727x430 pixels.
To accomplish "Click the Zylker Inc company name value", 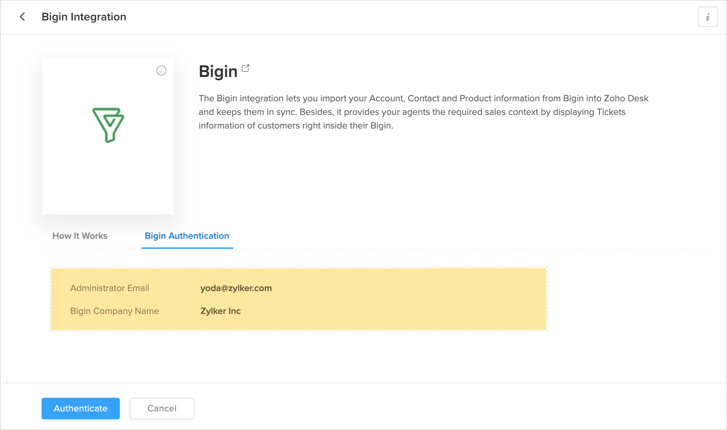I will 221,311.
